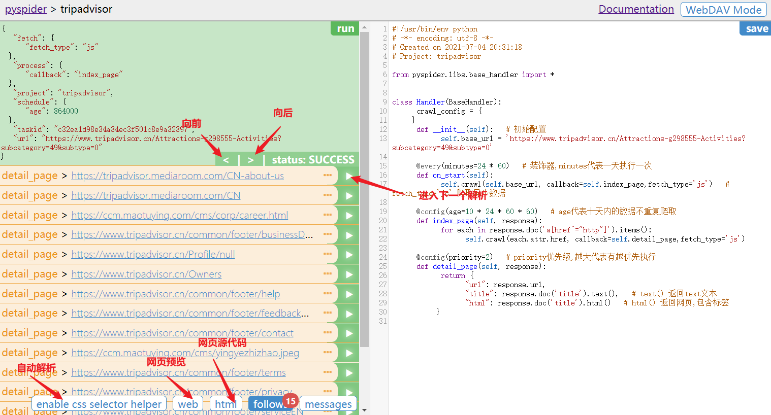This screenshot has width=771, height=415.
Task: Expand details for footer/businessD row
Action: click(x=328, y=234)
